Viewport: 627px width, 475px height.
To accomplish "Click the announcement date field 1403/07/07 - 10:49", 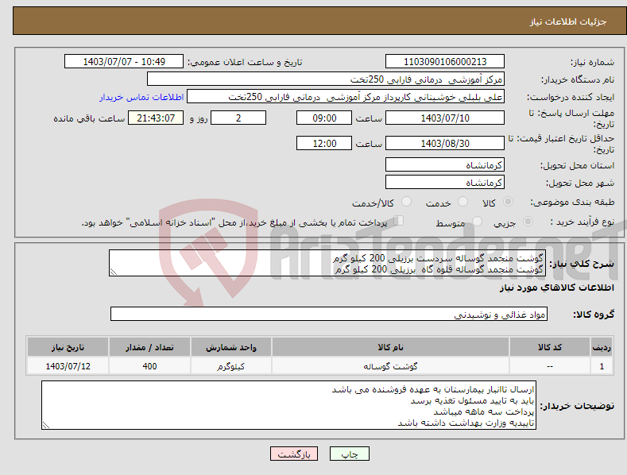I will (x=124, y=62).
